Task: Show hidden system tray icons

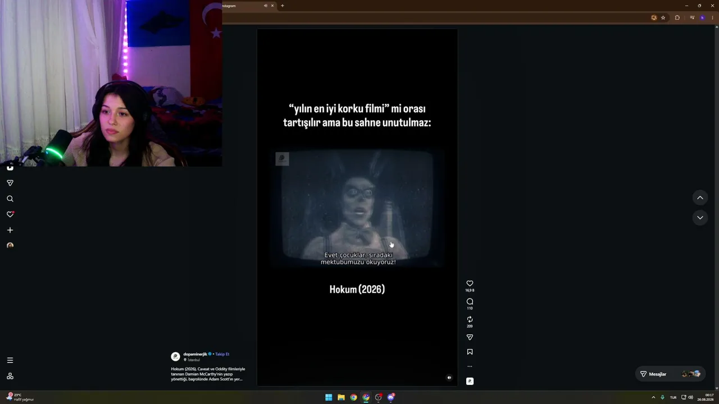Action: click(x=653, y=397)
